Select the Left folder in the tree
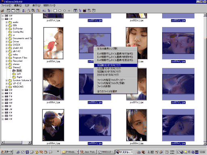This screenshot has height=155, width=207. [x=19, y=74]
